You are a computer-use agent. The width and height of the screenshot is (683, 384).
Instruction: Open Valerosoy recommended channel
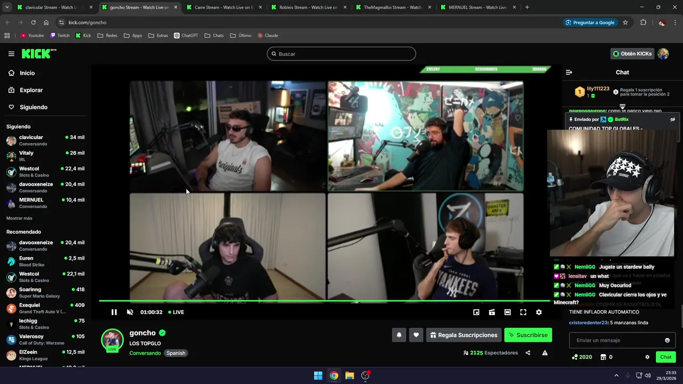[45, 339]
